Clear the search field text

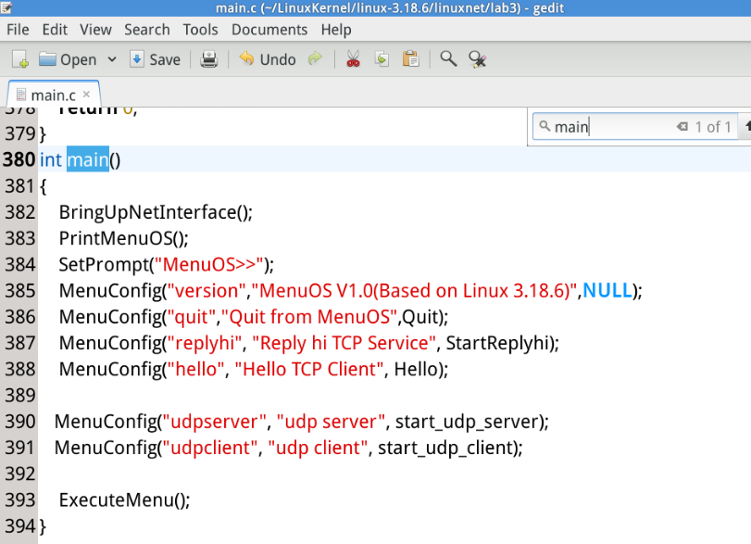pos(682,127)
